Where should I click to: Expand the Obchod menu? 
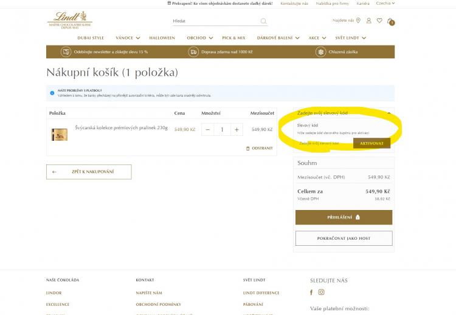click(x=200, y=38)
